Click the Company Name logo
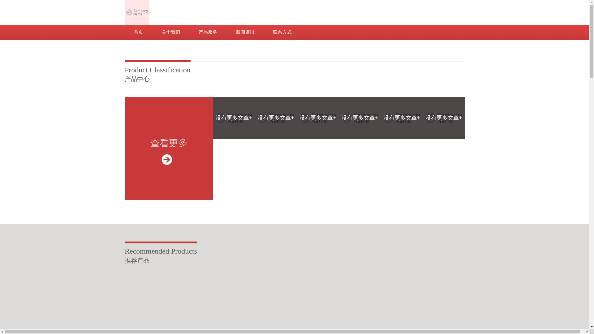 click(x=137, y=12)
